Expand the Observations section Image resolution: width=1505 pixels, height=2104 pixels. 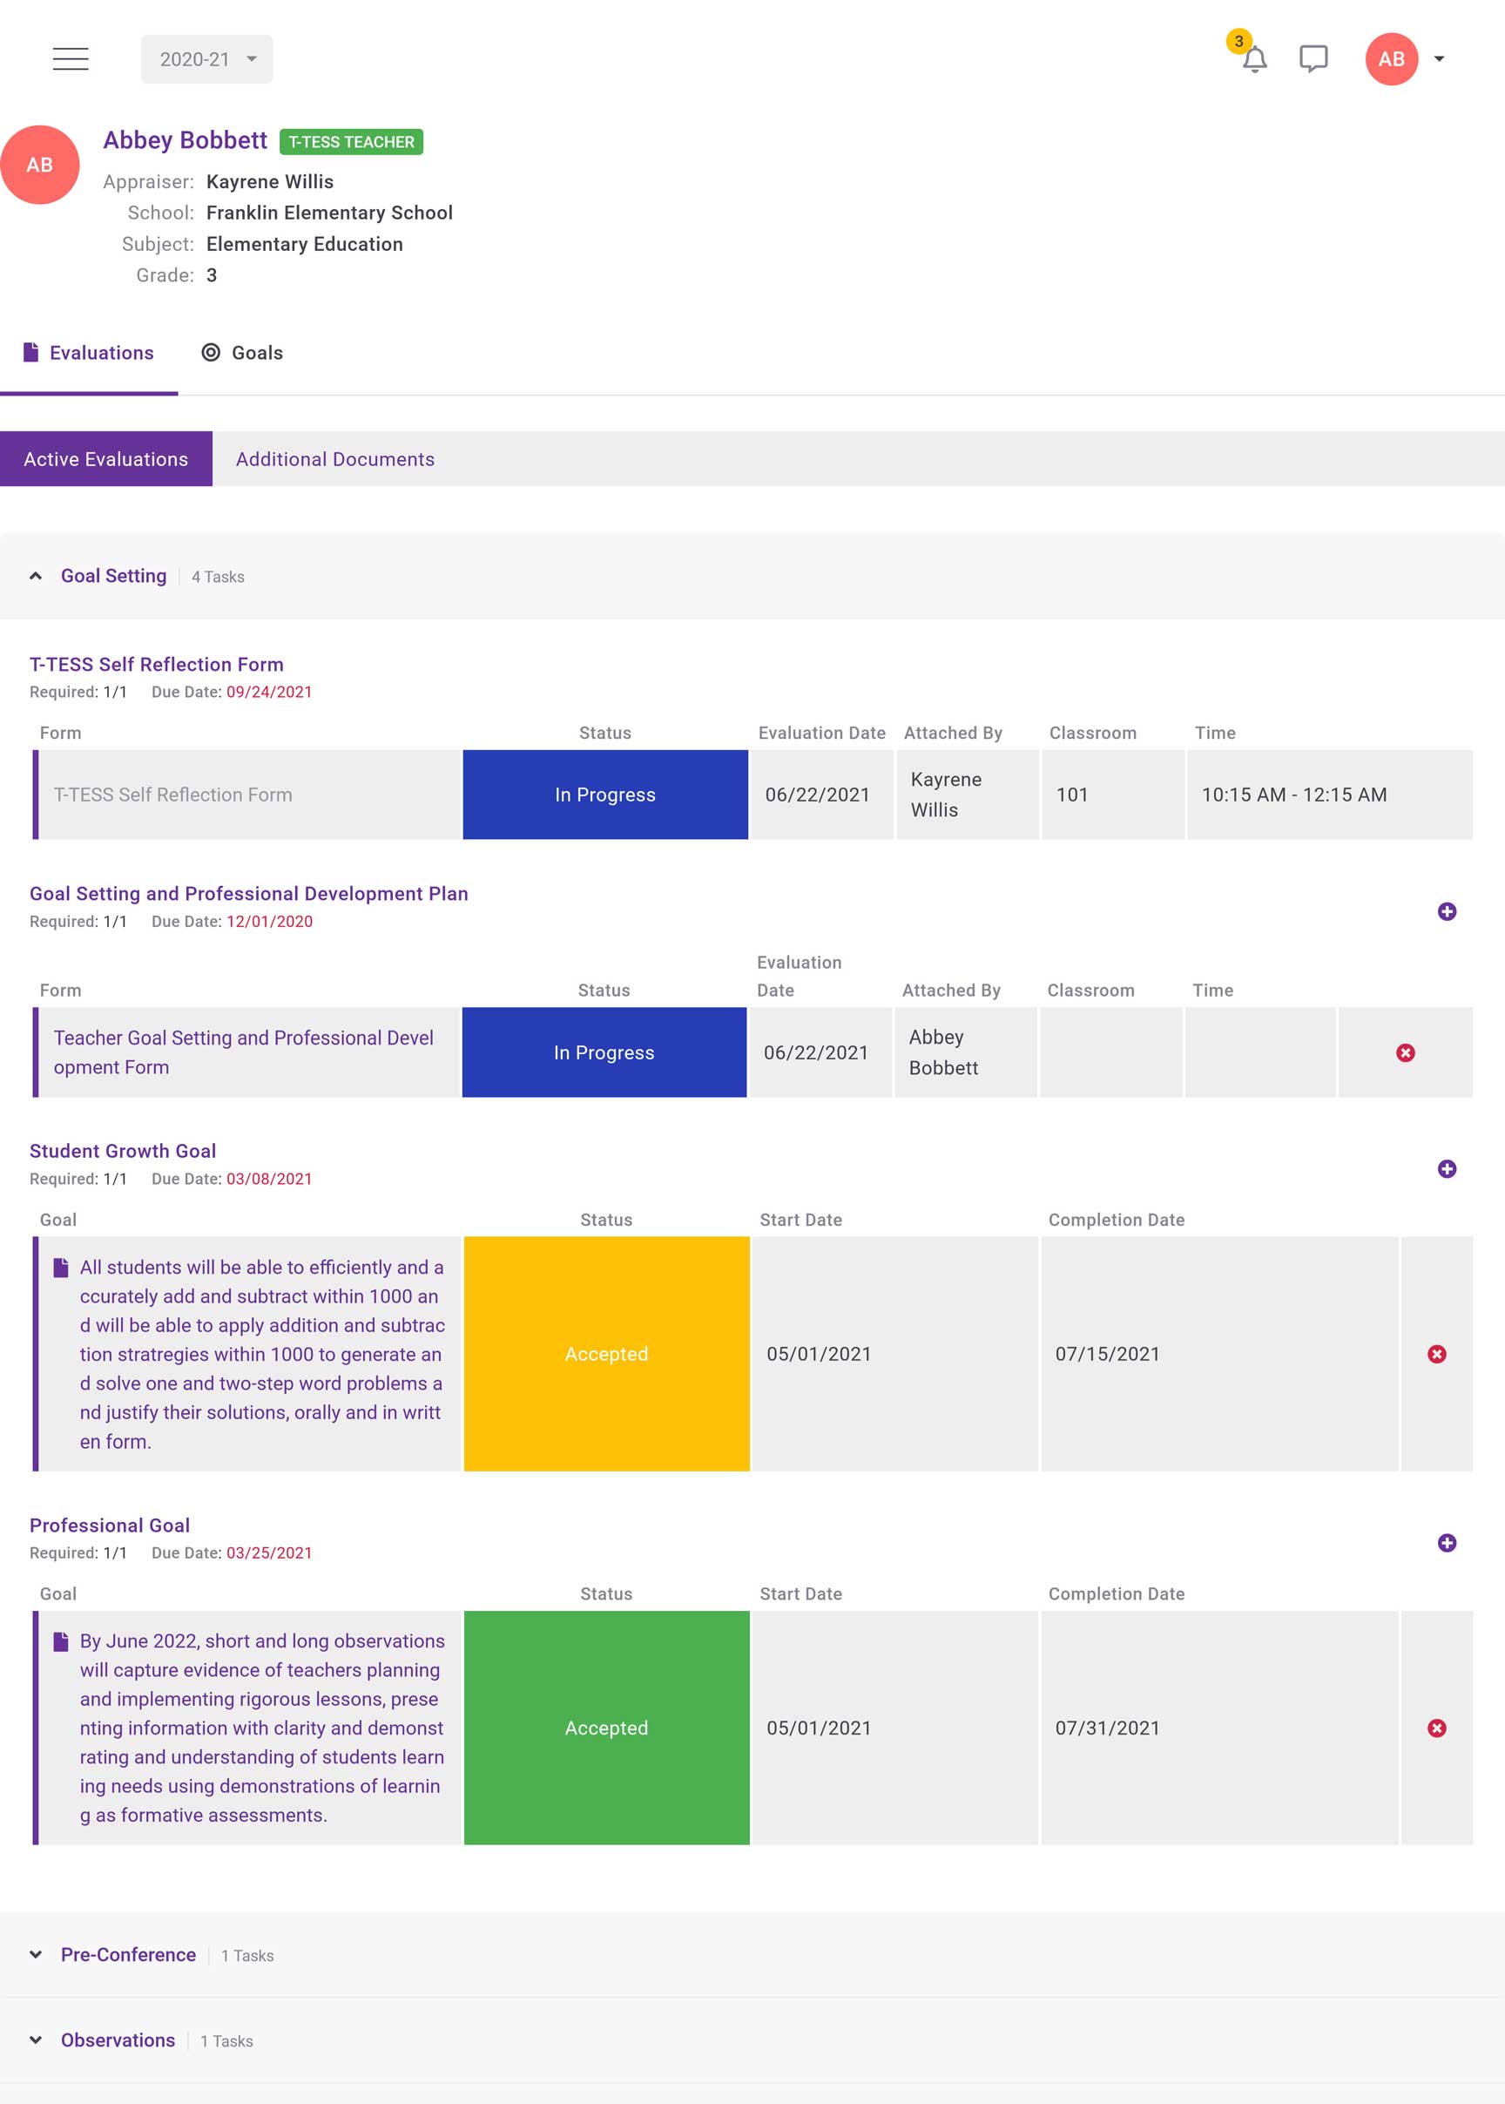pos(36,2040)
